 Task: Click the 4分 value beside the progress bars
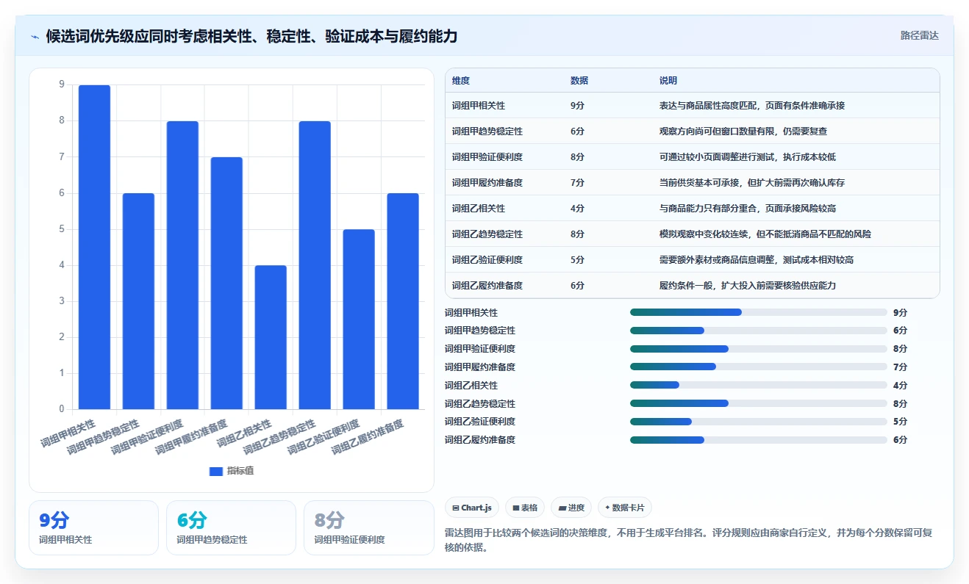[900, 386]
